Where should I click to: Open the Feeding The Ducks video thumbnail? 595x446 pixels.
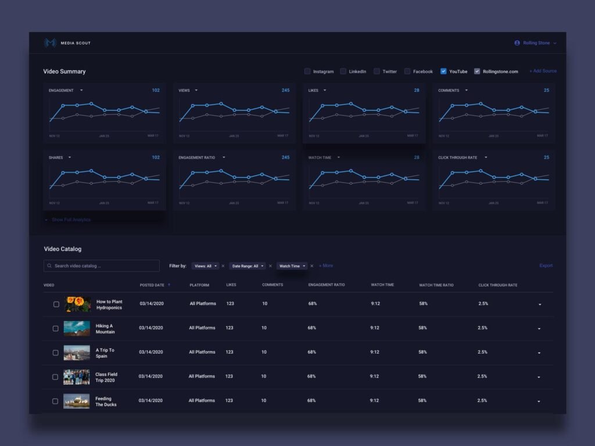click(77, 401)
